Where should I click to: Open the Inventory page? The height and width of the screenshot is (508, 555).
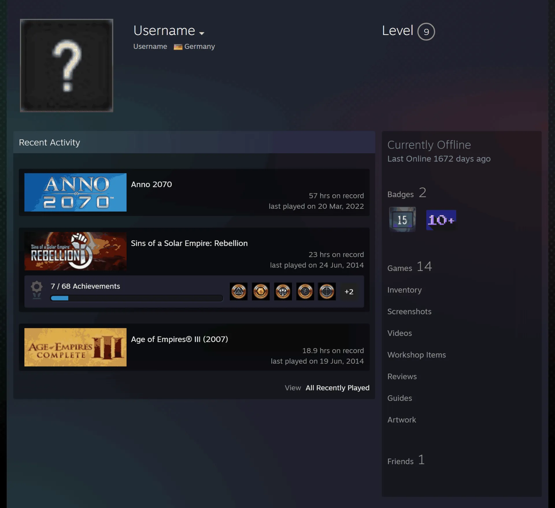(404, 290)
